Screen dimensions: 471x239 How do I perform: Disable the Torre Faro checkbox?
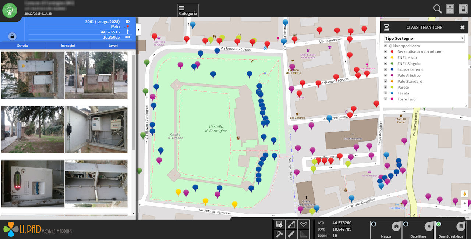[x=386, y=99]
